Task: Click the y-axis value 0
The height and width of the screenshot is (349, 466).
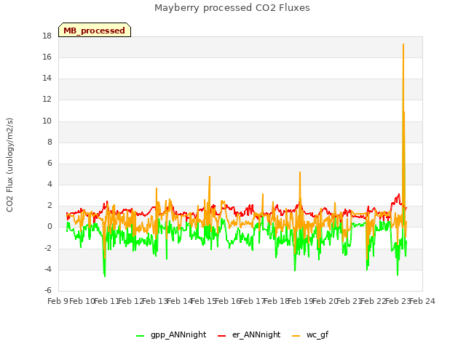Action: 50,227
